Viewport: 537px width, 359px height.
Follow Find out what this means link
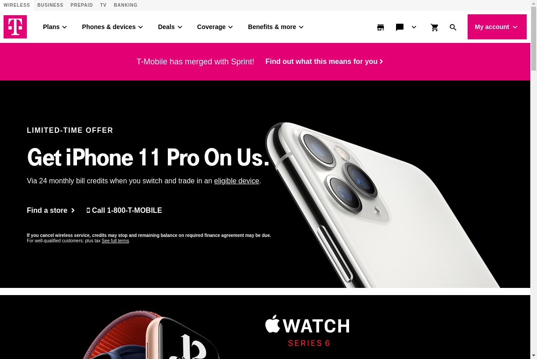click(324, 62)
